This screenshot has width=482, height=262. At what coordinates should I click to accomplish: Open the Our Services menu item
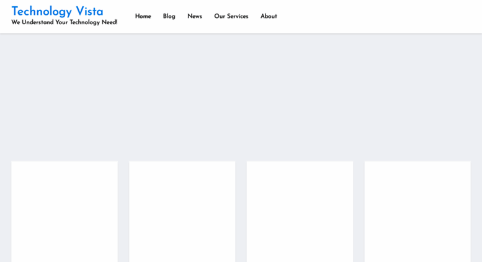pos(231,16)
